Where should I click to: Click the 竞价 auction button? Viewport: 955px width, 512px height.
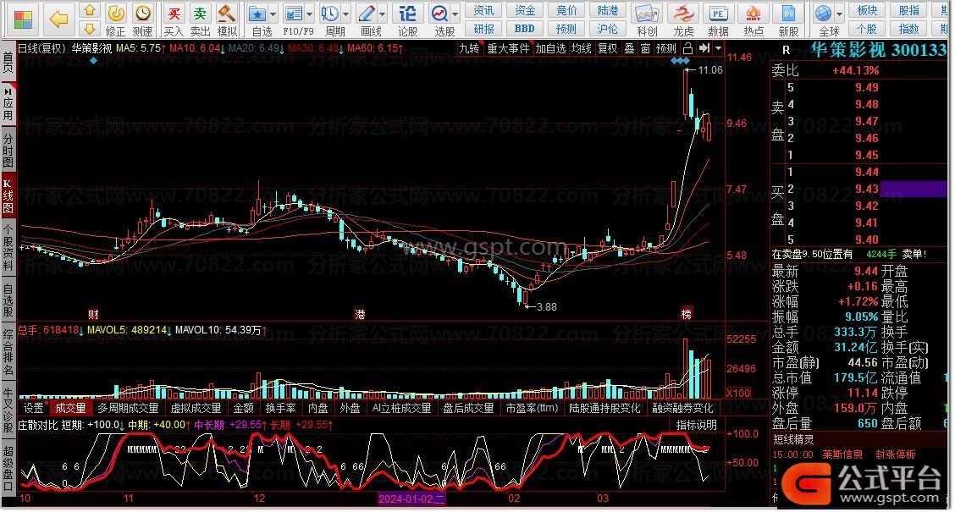coord(566,10)
